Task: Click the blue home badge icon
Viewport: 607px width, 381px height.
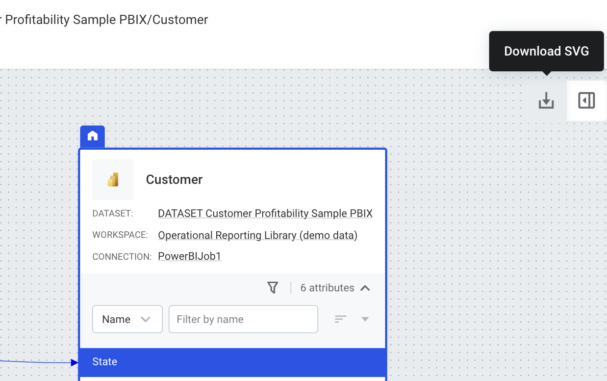Action: 92,136
